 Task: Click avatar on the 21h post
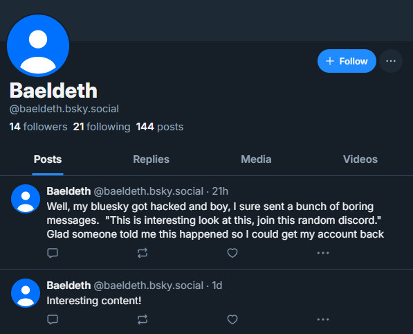(x=26, y=199)
